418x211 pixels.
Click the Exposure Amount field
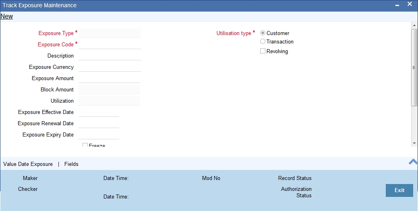(x=109, y=78)
